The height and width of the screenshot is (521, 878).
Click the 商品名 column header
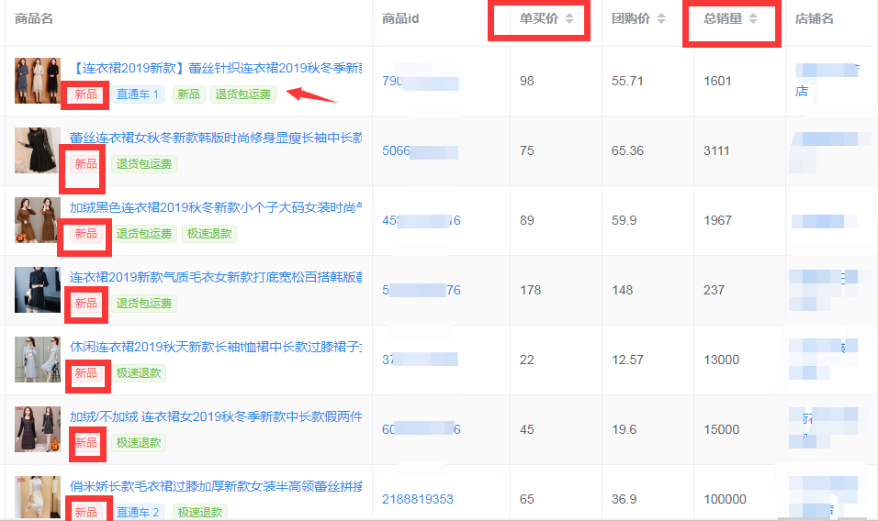[34, 18]
